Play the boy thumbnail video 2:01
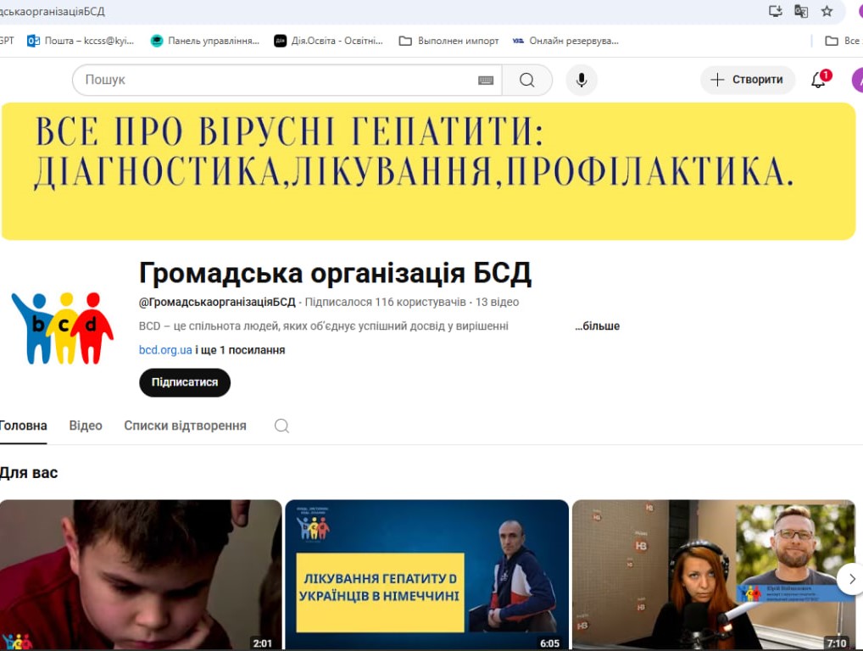The image size is (863, 651). [141, 575]
